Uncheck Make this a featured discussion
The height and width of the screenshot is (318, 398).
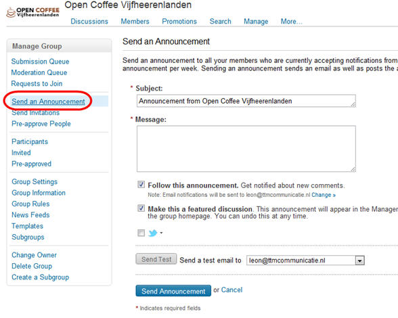[x=141, y=208]
